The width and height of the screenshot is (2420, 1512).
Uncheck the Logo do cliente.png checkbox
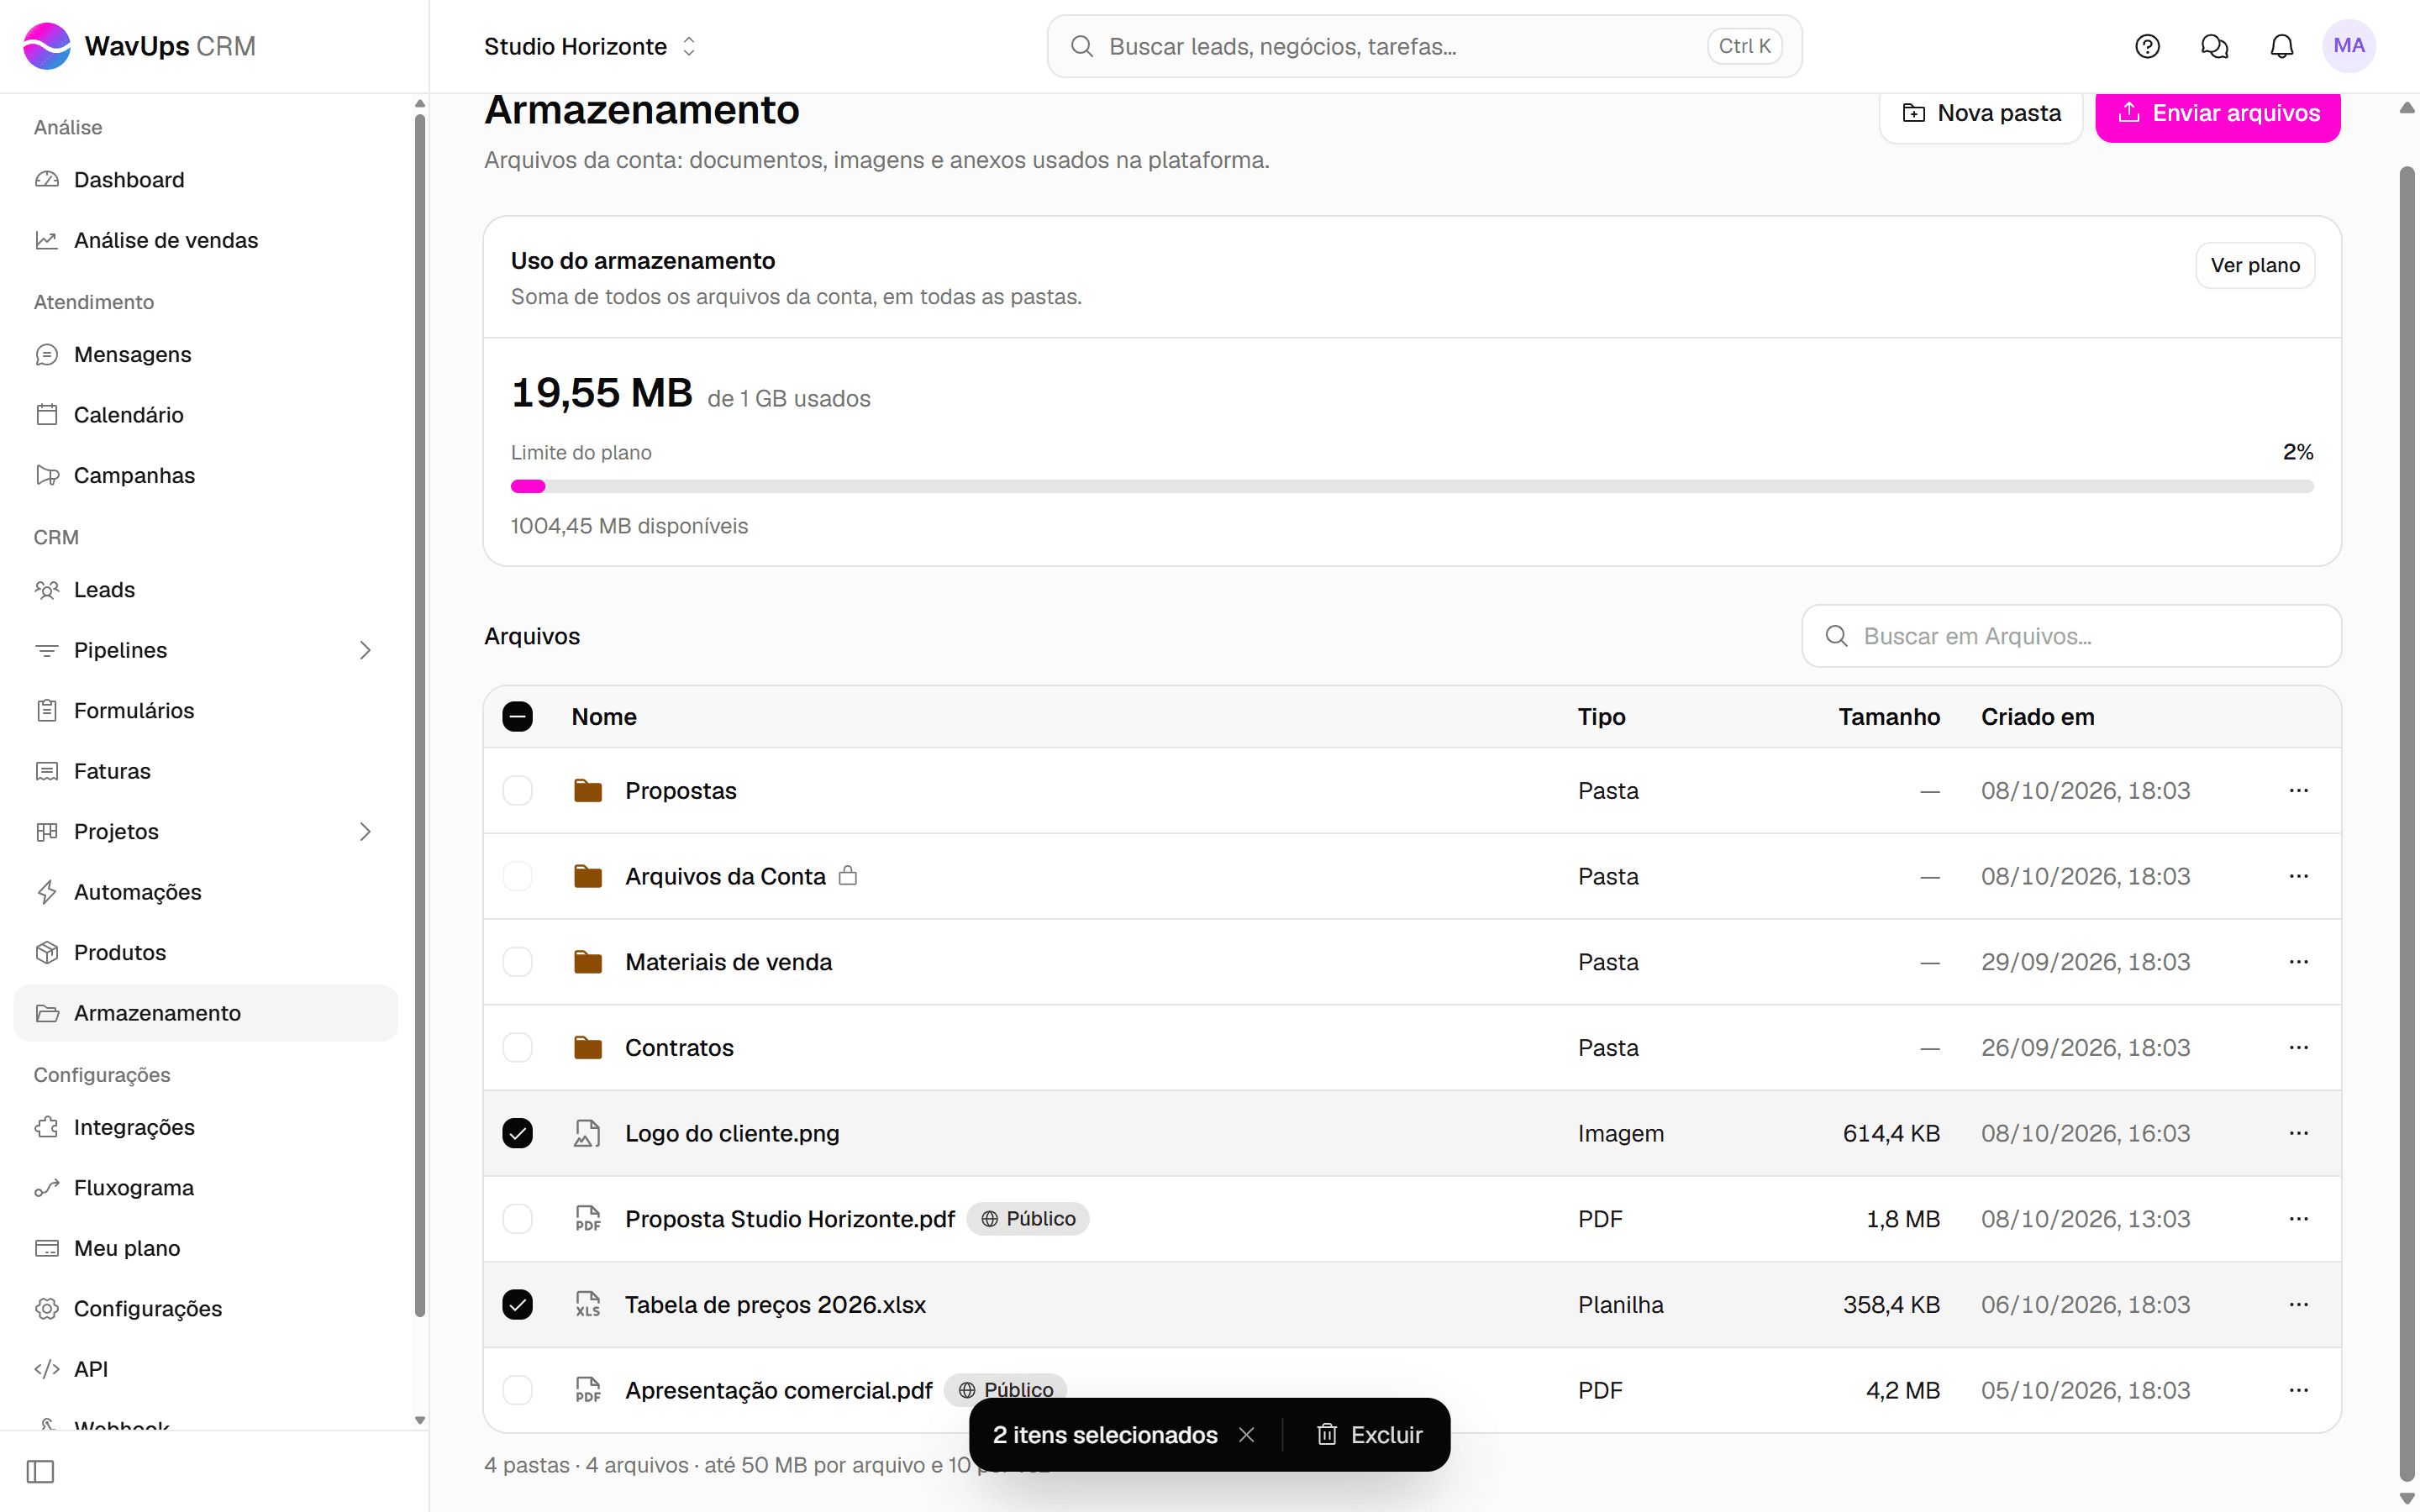coord(517,1133)
